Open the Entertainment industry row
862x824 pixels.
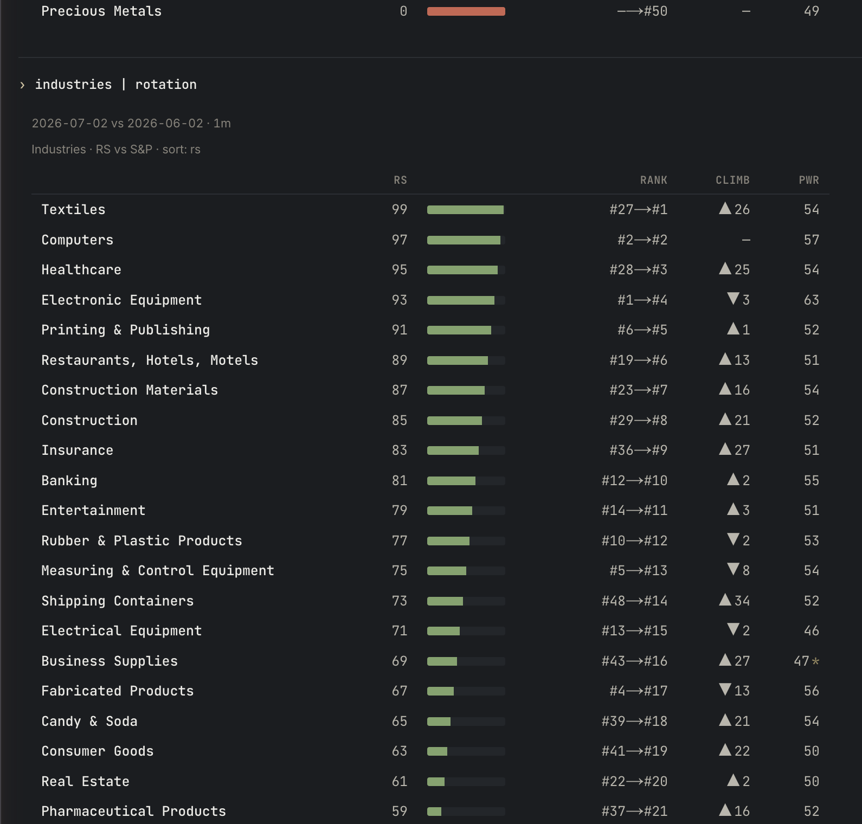click(430, 511)
